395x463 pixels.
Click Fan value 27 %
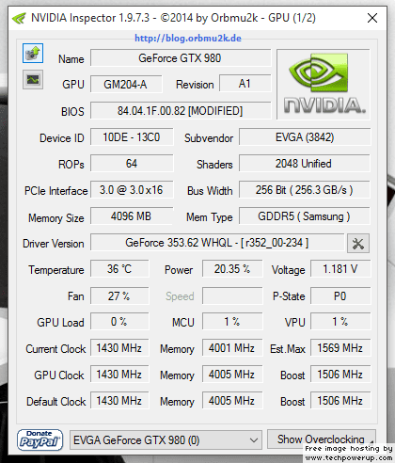click(119, 295)
